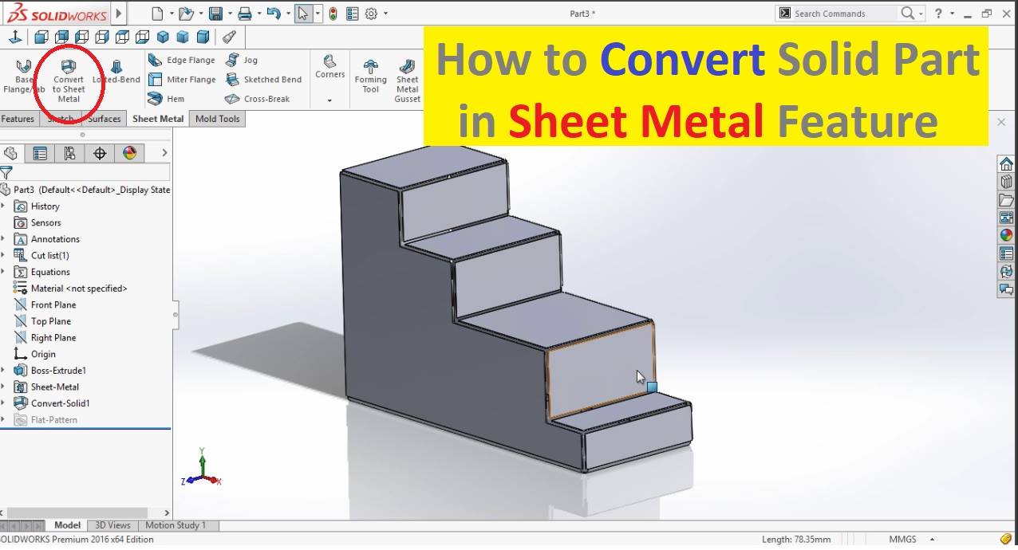Open the Custom Properties task pane icon

[1006, 254]
